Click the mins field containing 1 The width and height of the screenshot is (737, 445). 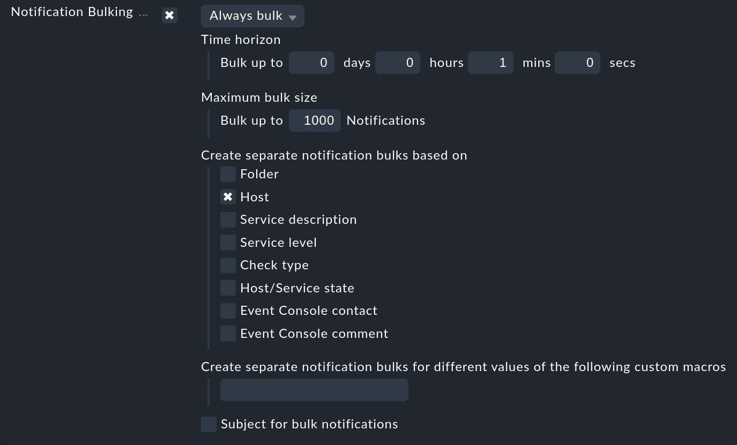pyautogui.click(x=490, y=63)
